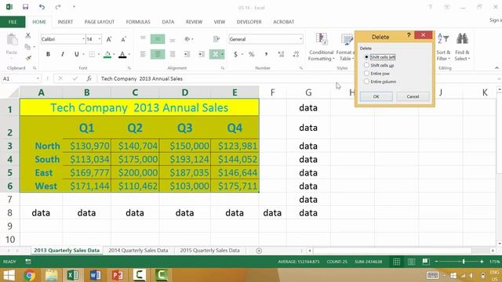Click the Redo arrow icon
This screenshot has width=502, height=282.
point(58,7)
